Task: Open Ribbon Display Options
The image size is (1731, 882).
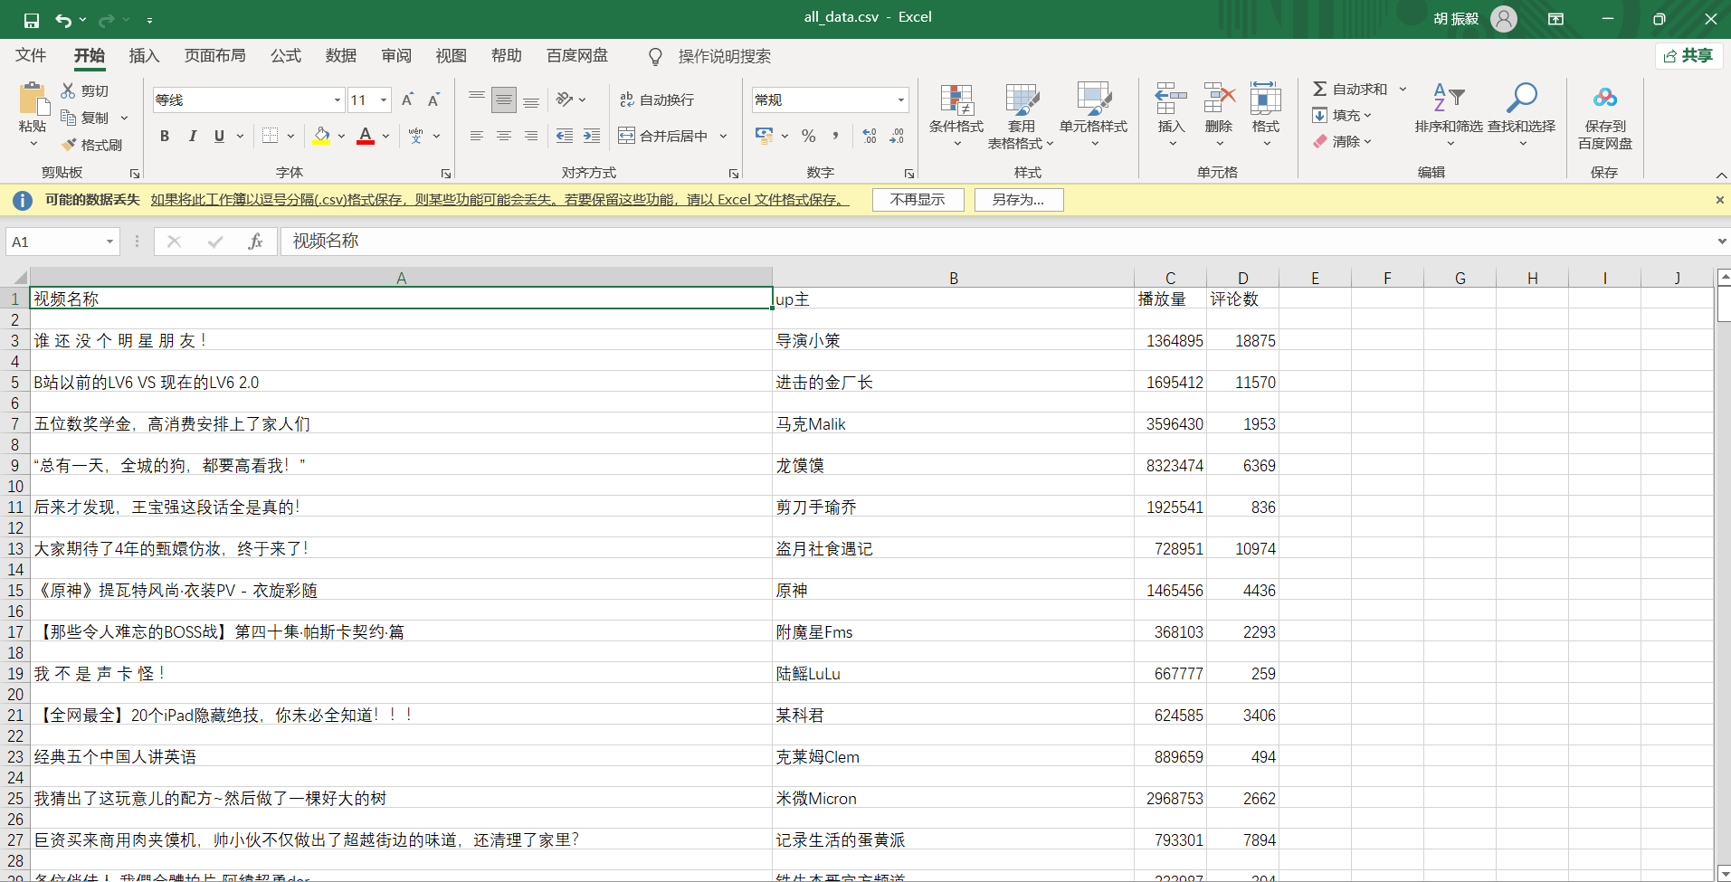Action: (x=1555, y=19)
